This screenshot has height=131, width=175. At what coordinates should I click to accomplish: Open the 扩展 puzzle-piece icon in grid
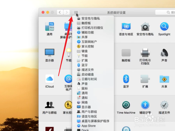tap(145, 79)
